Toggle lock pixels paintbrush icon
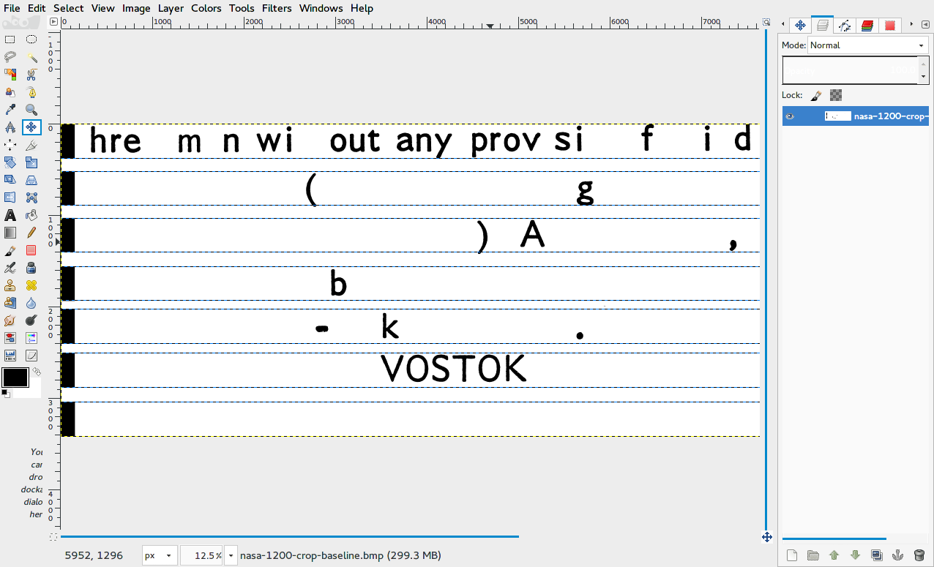Viewport: 934px width, 567px height. pos(816,95)
